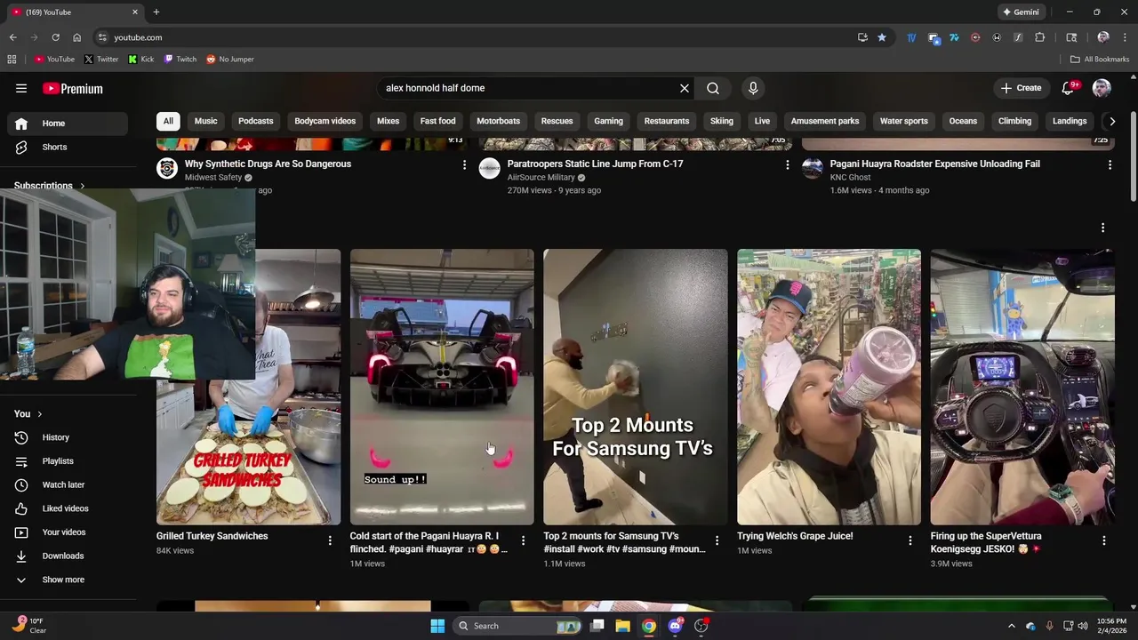The width and height of the screenshot is (1138, 640).
Task: Select the All filter chip
Action: (x=168, y=121)
